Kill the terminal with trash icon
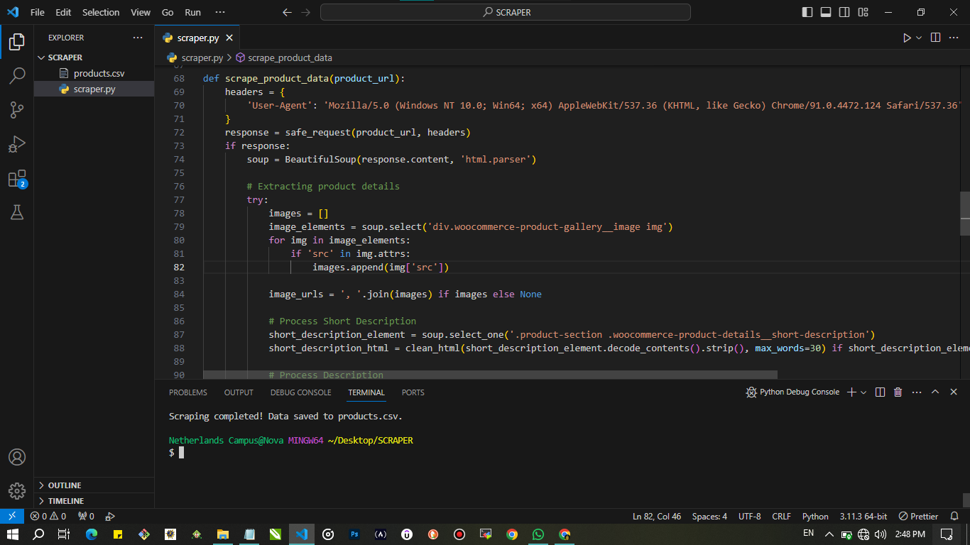This screenshot has height=545, width=970. coord(898,392)
